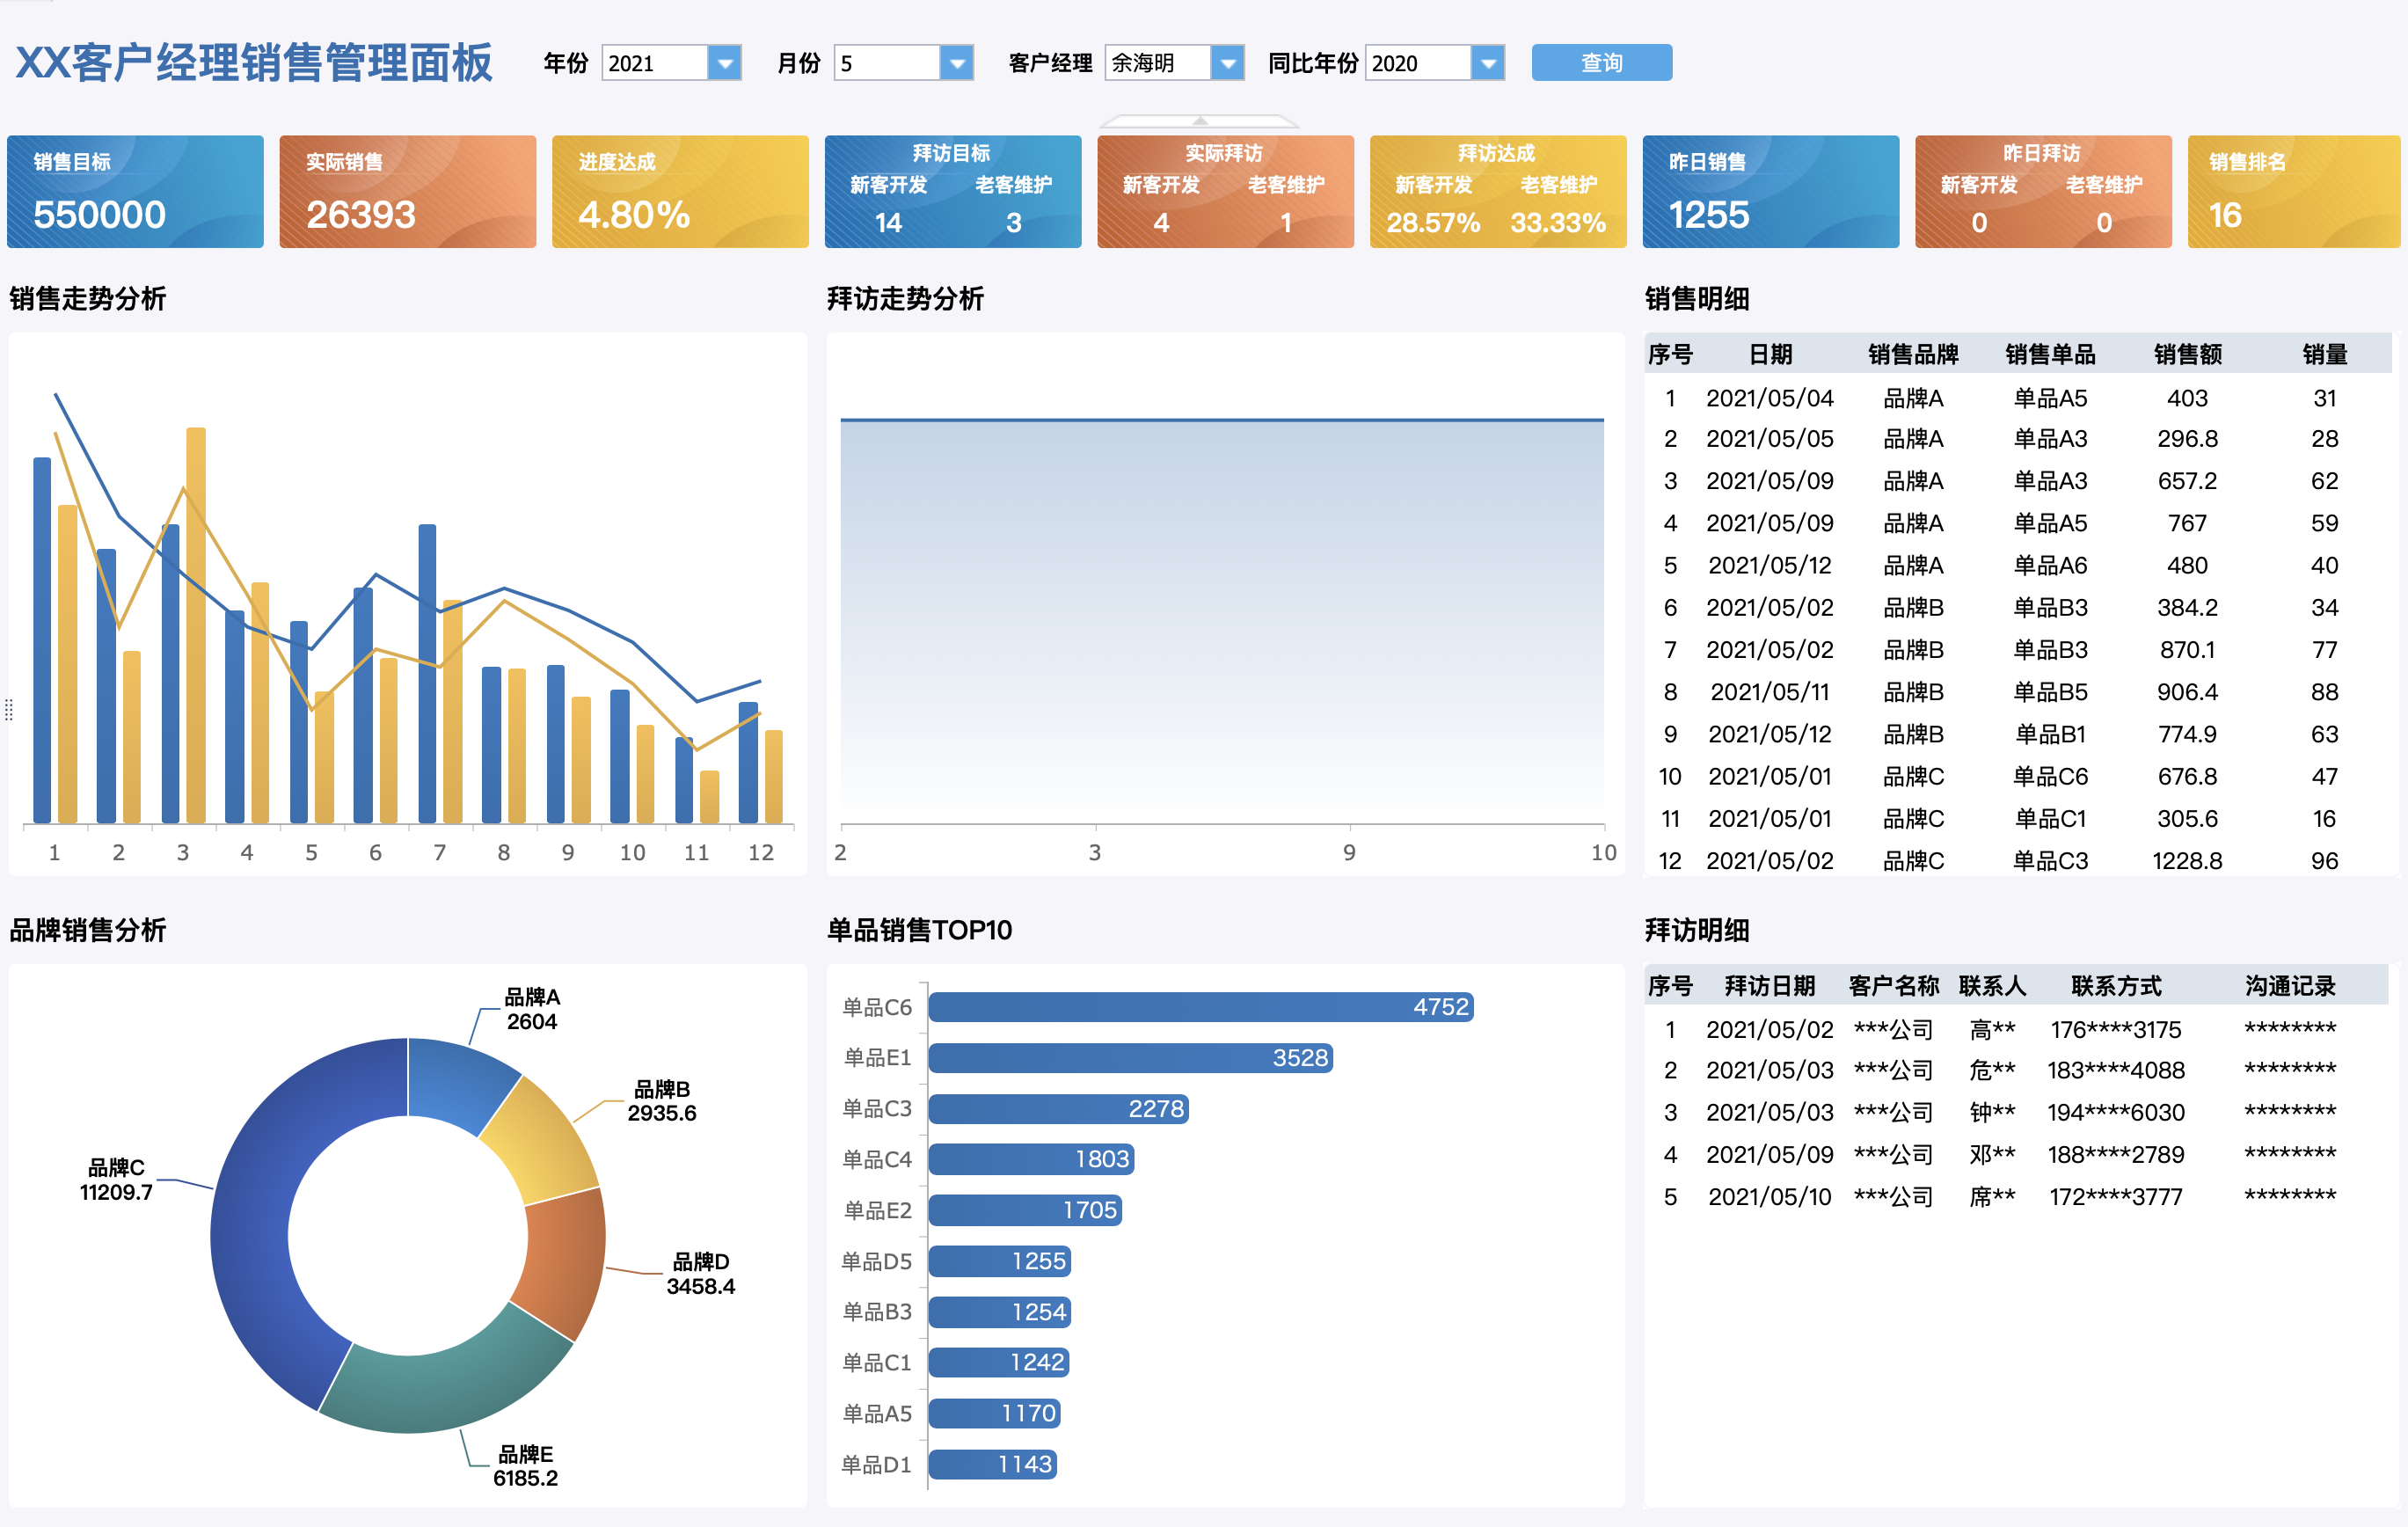Select the 销售排名 16 card
The image size is (2408, 1527).
(2292, 191)
